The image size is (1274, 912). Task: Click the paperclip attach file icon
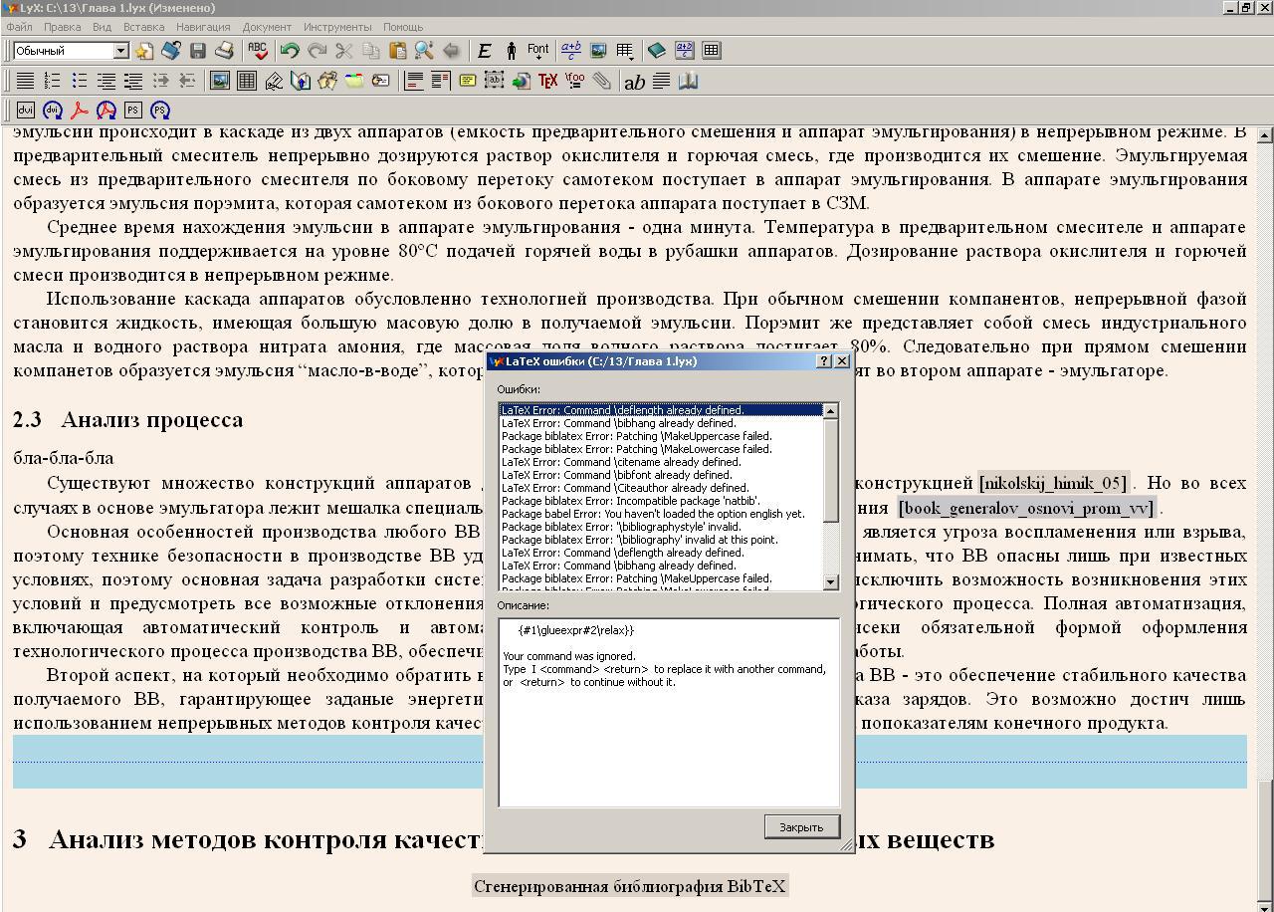pyautogui.click(x=602, y=81)
